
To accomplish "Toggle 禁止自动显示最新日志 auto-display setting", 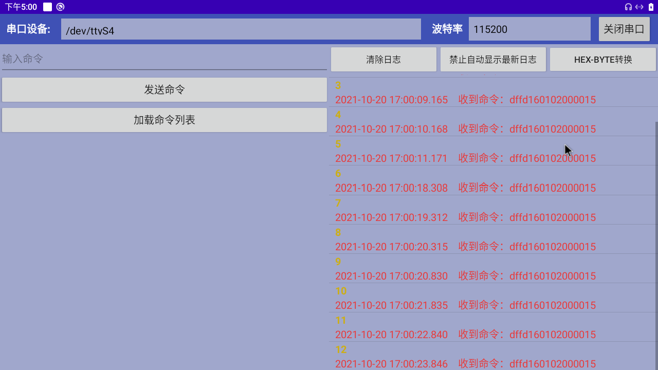I will click(x=492, y=59).
